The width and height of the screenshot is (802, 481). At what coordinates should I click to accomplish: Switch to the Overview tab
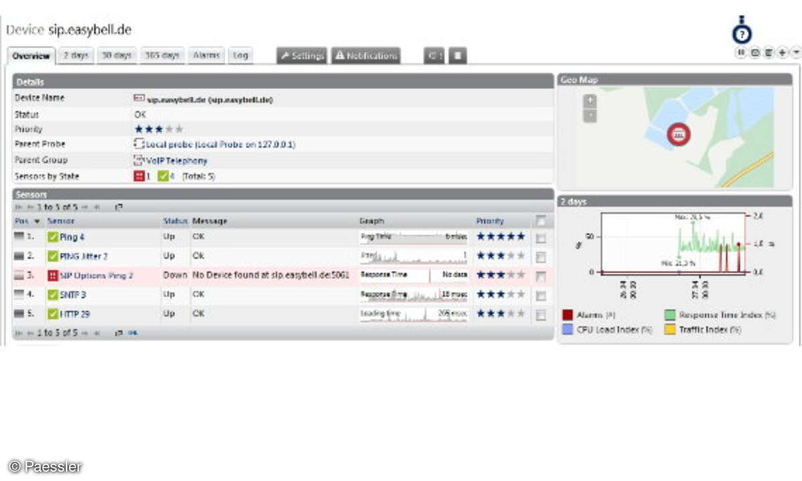[31, 56]
